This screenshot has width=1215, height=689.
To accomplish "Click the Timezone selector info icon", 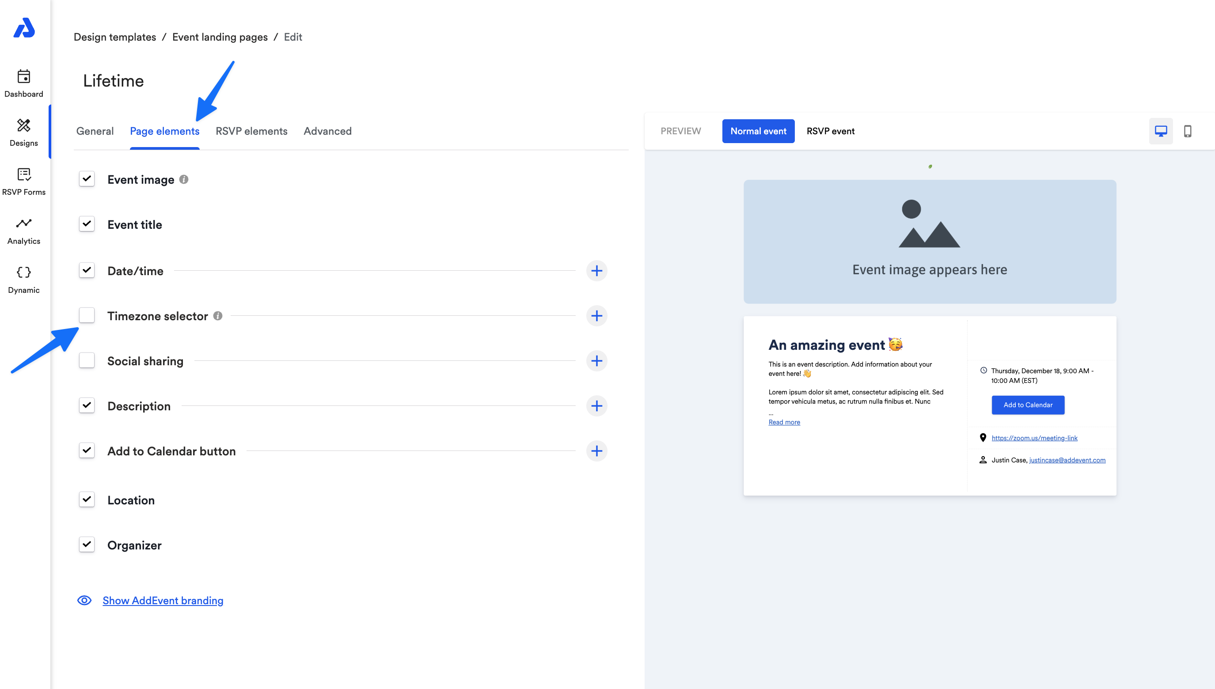I will tap(218, 316).
